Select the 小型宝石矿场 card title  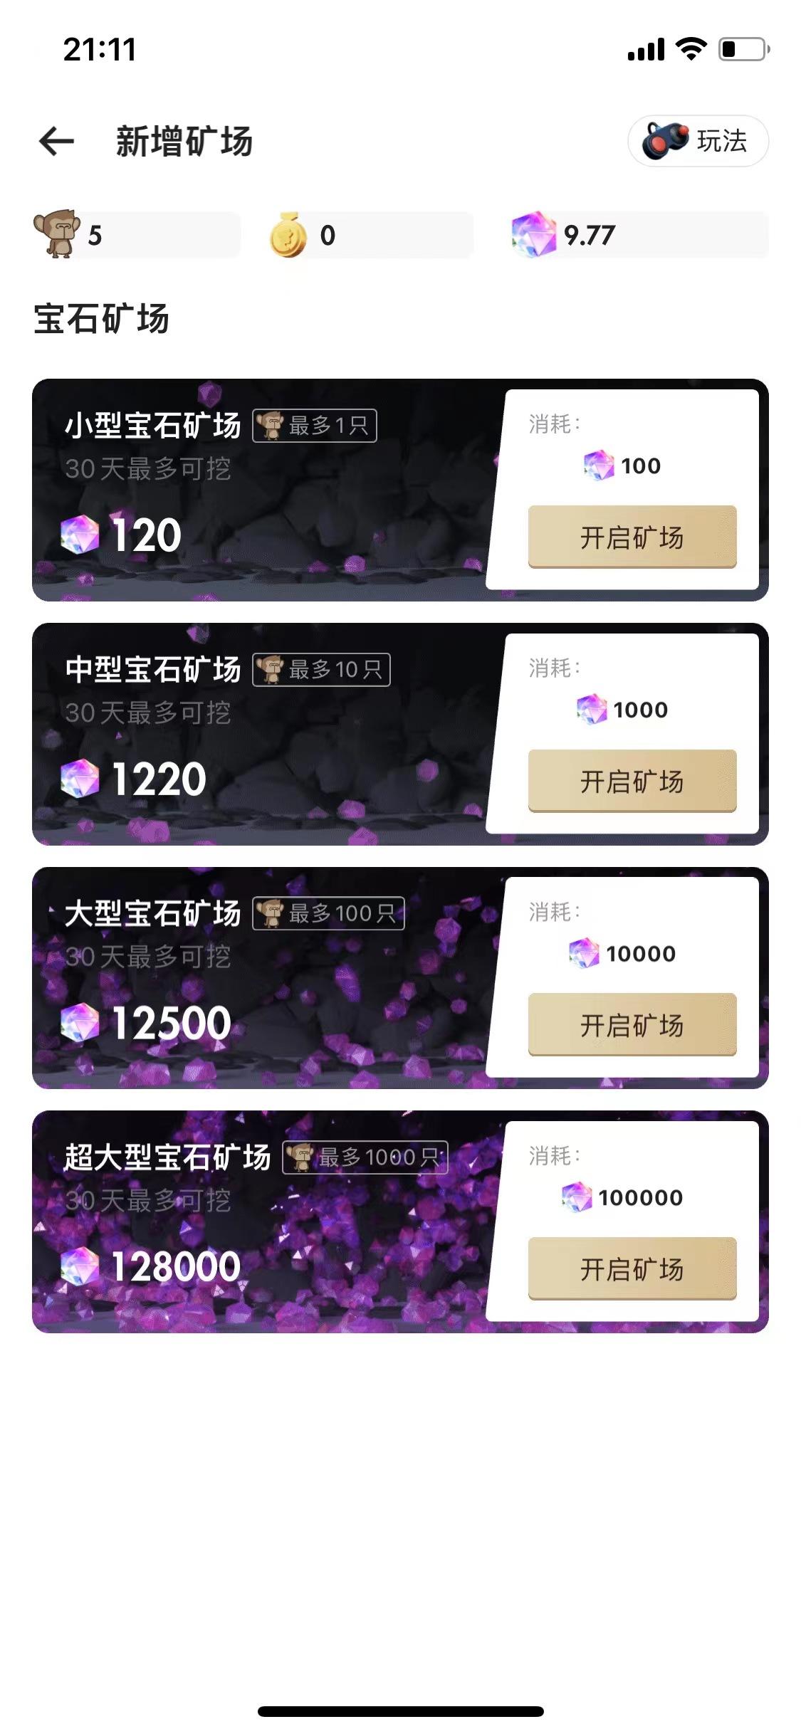(153, 426)
